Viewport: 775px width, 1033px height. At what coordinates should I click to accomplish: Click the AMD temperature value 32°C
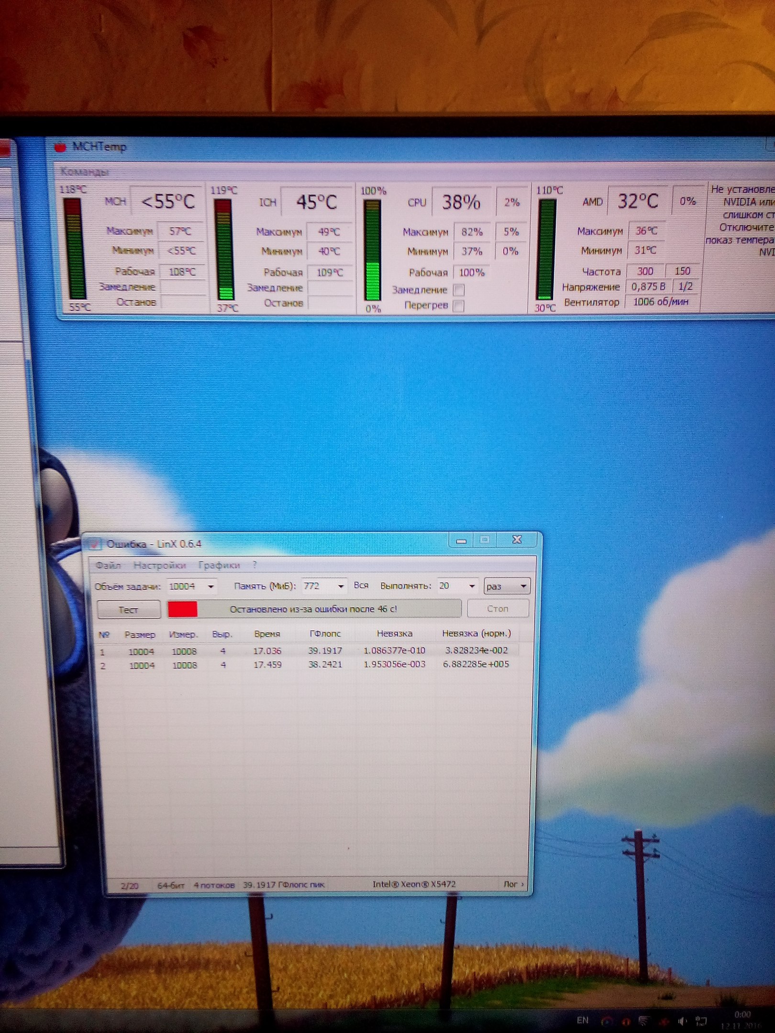(638, 201)
